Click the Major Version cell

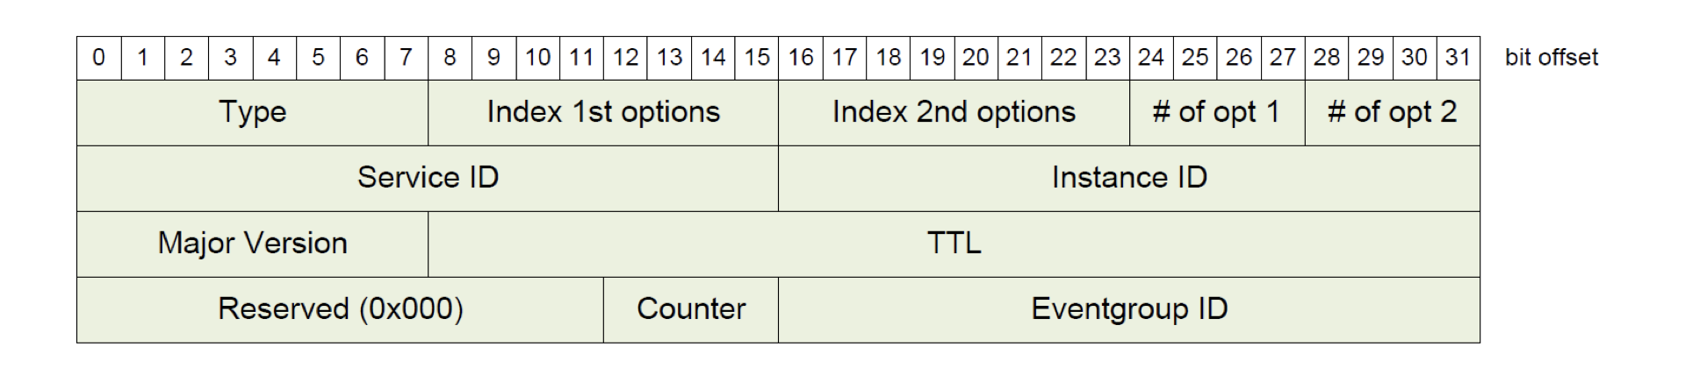tap(252, 244)
